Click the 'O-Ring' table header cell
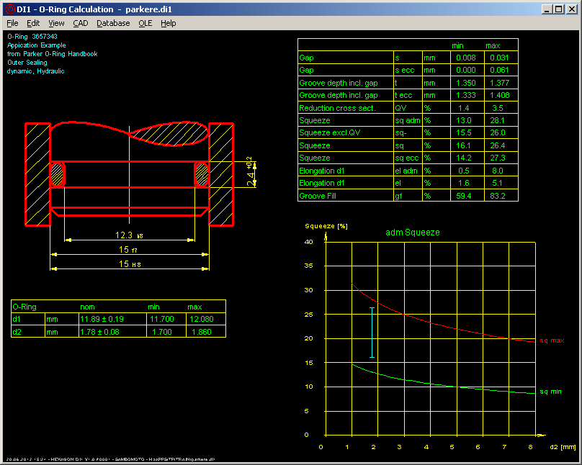The height and width of the screenshot is (465, 582). 24,307
